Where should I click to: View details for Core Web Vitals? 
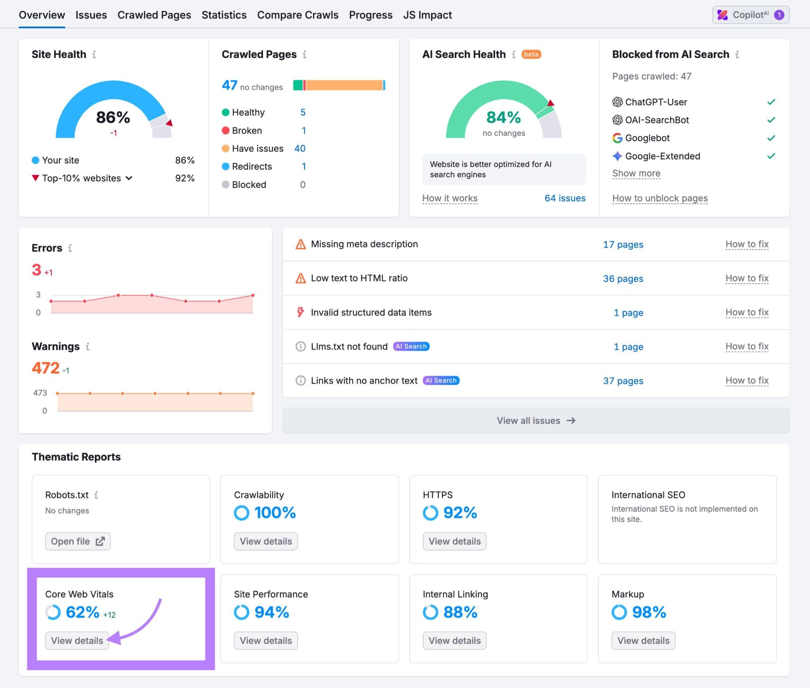[x=77, y=641]
